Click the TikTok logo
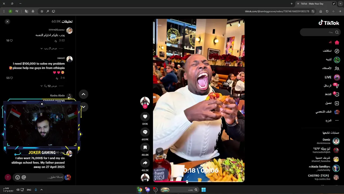 tap(329, 23)
